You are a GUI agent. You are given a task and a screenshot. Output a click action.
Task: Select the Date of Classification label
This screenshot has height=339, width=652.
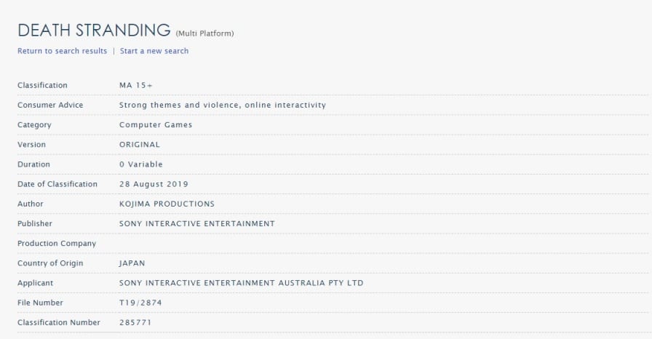(57, 184)
